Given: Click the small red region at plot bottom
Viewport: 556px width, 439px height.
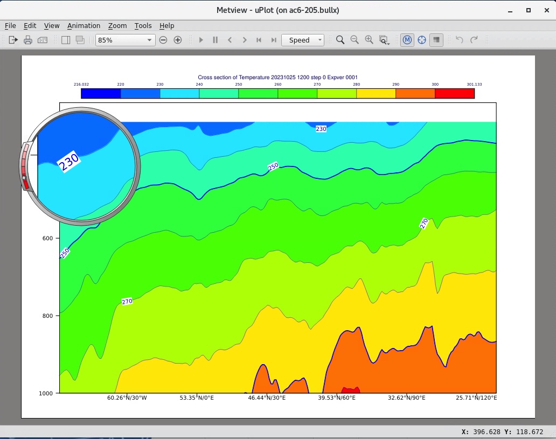Looking at the screenshot, I should coord(351,390).
